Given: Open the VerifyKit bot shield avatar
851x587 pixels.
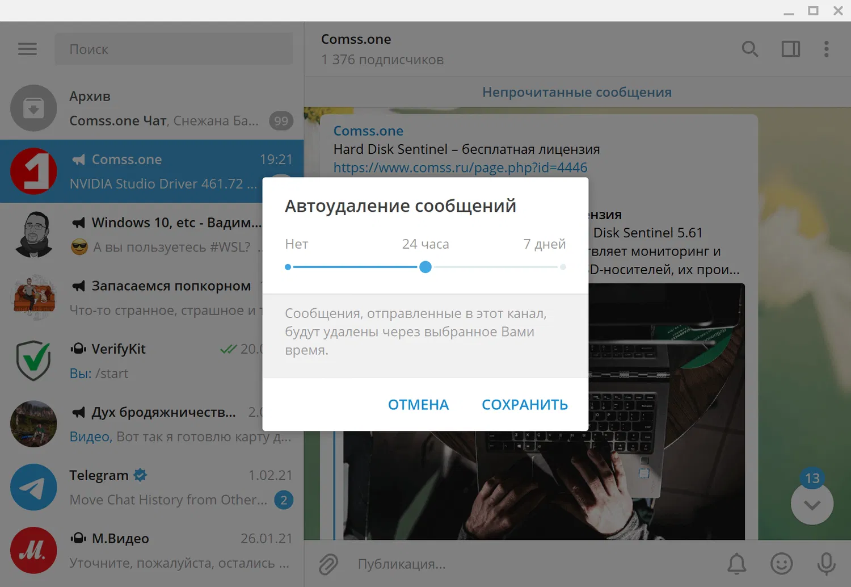Looking at the screenshot, I should coord(33,360).
